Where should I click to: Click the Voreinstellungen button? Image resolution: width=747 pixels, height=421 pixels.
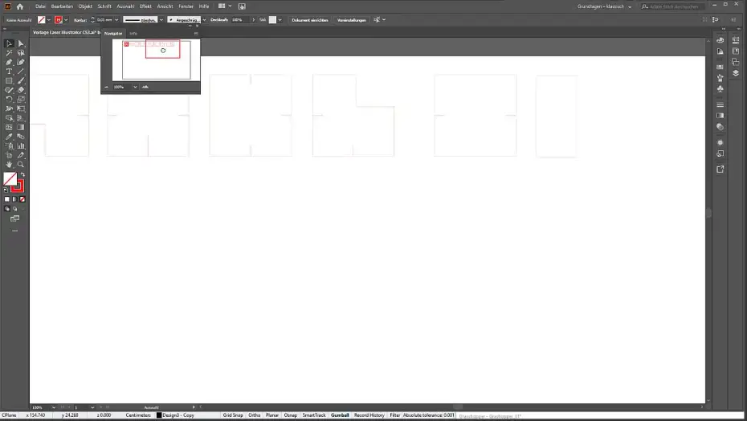click(x=353, y=19)
